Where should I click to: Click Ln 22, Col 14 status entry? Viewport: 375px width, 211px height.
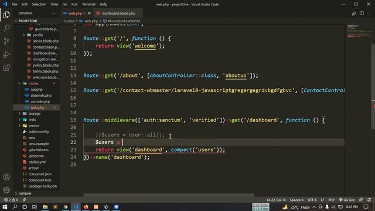(276, 200)
